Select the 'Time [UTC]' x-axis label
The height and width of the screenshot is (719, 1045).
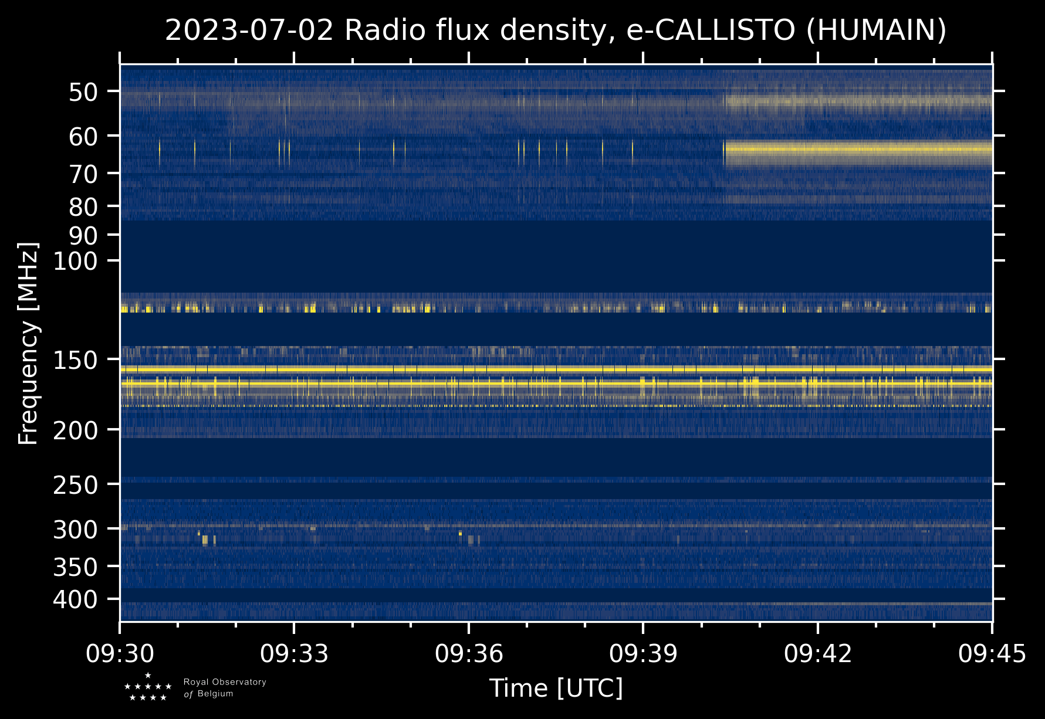click(x=556, y=688)
